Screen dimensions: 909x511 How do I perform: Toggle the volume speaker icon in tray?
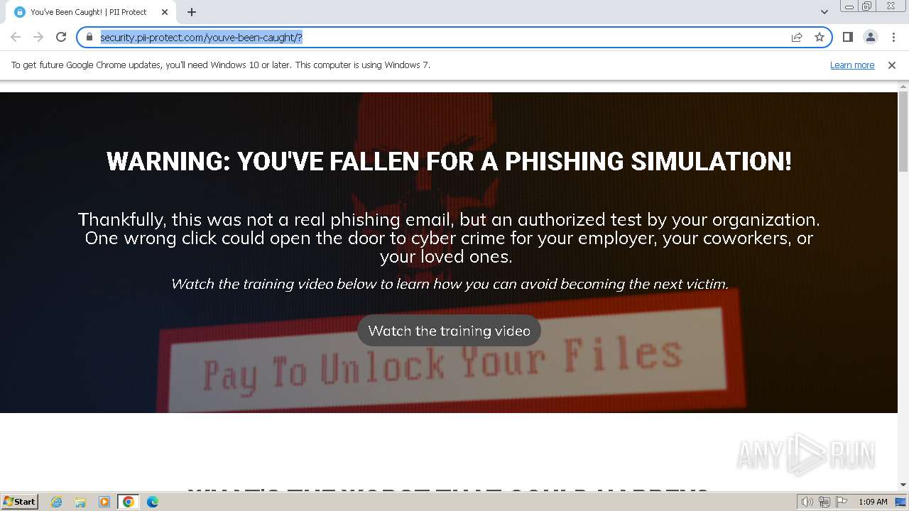(807, 502)
